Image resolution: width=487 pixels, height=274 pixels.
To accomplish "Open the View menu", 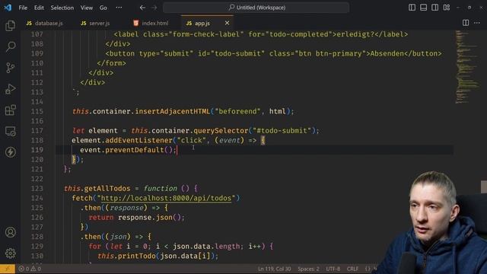I will (86, 8).
